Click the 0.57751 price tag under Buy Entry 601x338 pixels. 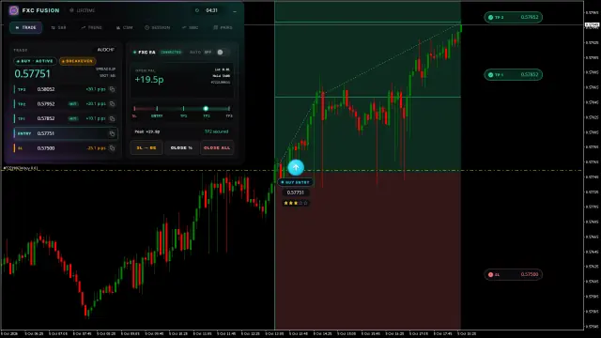click(296, 192)
